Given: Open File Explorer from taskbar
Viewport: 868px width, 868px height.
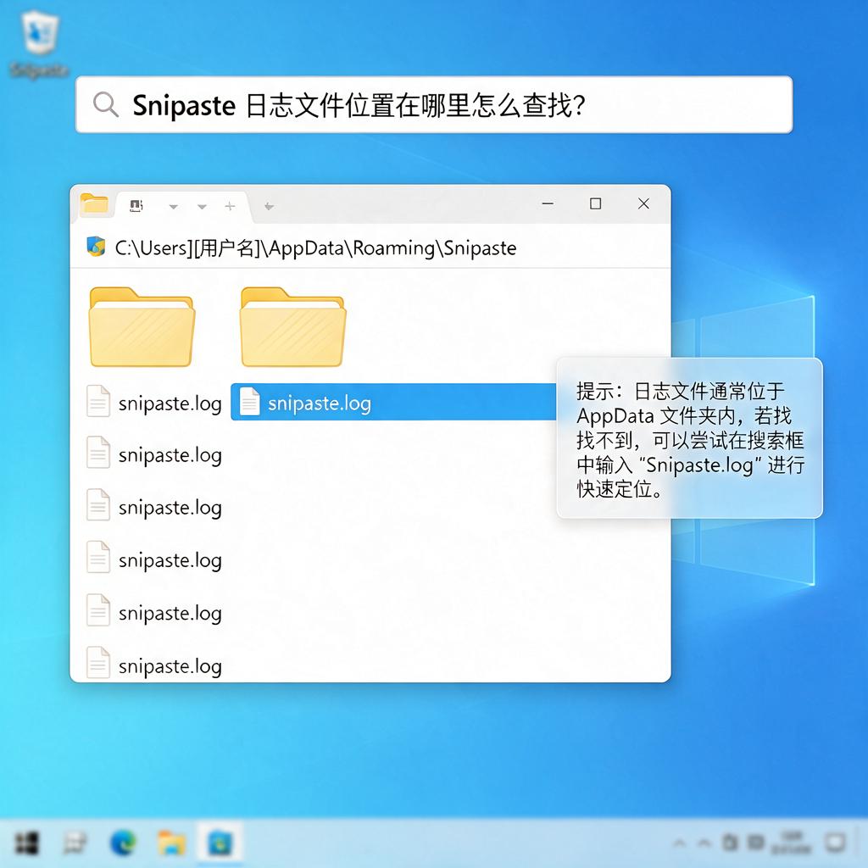Looking at the screenshot, I should (x=171, y=843).
